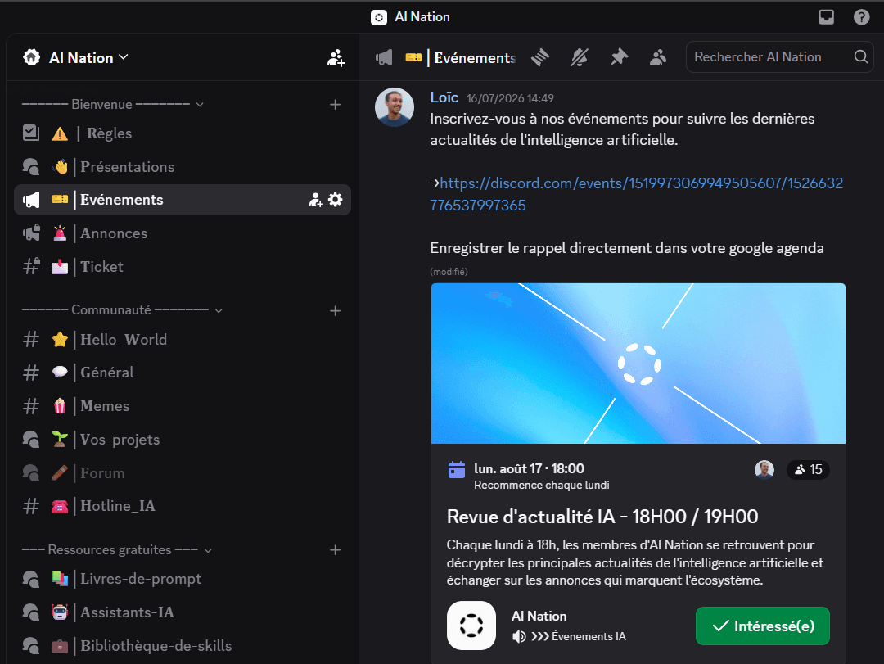Viewport: 884px width, 664px height.
Task: Open the Assistants-IA channel
Action: pos(182,612)
